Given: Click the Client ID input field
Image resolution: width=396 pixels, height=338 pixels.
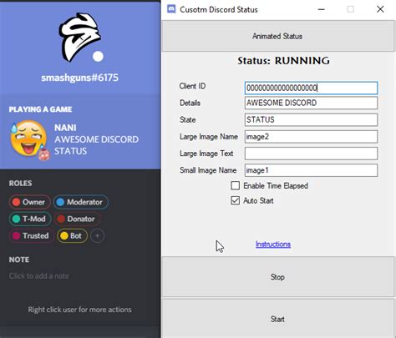Looking at the screenshot, I should point(311,88).
